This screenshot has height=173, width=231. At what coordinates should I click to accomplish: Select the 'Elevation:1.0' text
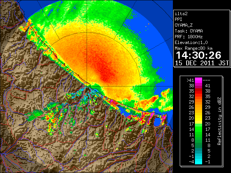coord(191,43)
